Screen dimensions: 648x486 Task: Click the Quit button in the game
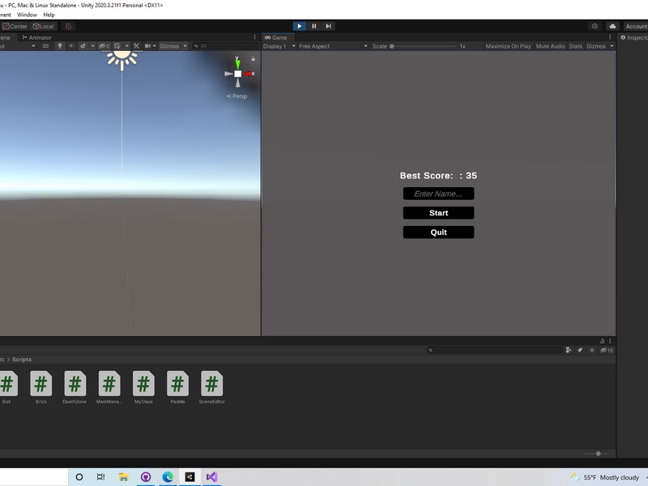438,232
